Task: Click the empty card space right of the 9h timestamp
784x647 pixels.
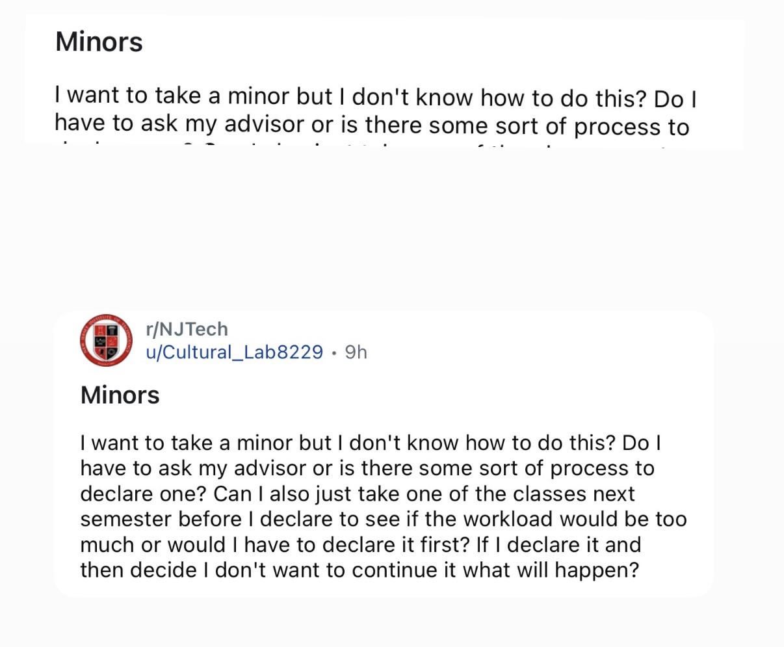Action: pyautogui.click(x=520, y=352)
